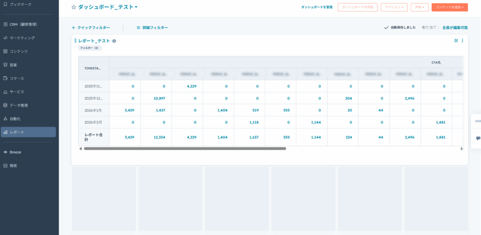
Task: Add a クイックフィルター quick filter
Action: coord(91,28)
